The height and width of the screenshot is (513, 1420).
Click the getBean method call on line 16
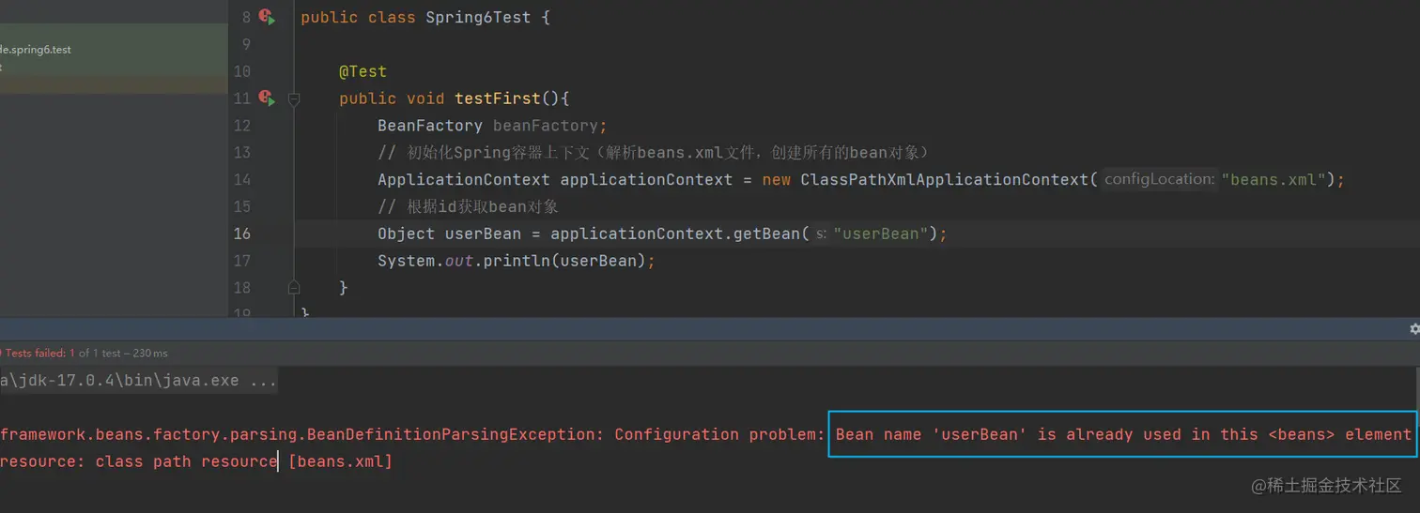[x=765, y=234]
